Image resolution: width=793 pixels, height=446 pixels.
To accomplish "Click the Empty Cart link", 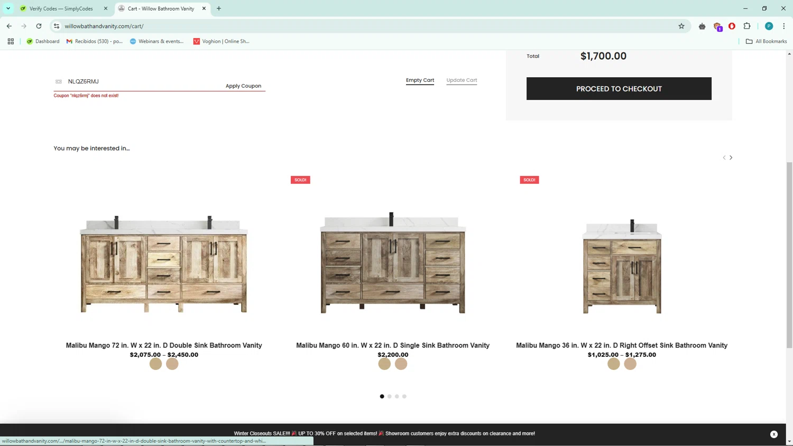I will pyautogui.click(x=420, y=80).
